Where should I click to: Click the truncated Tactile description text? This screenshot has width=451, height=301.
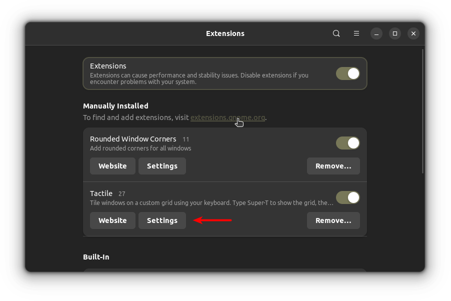[x=211, y=203]
